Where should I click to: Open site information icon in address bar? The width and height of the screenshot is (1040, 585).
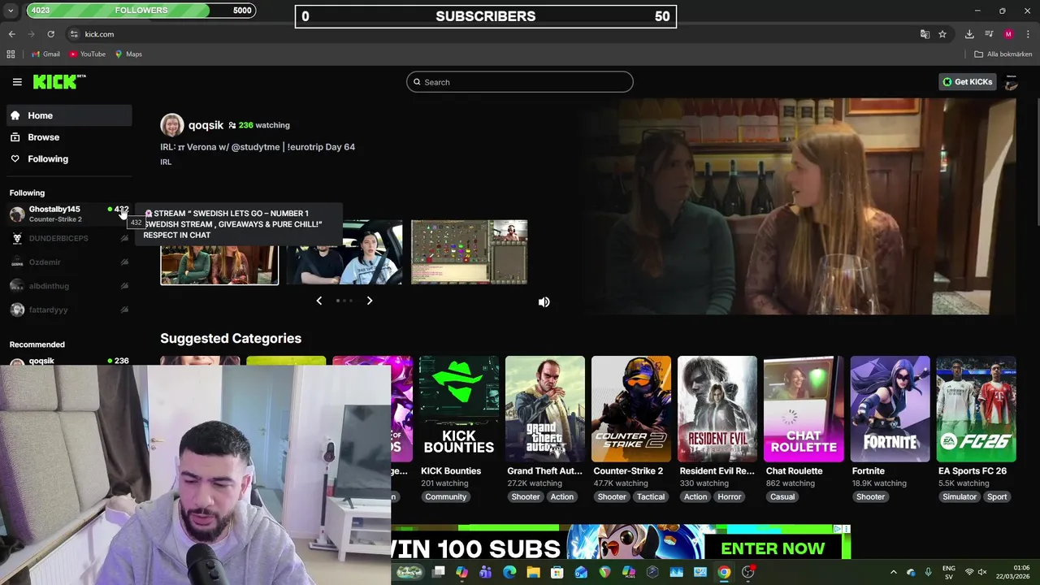point(74,34)
